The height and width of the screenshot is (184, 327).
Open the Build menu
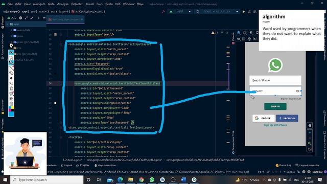click(90, 4)
